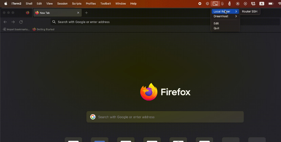This screenshot has height=142, width=281.
Task: Open the Apple menu
Action: point(6,4)
